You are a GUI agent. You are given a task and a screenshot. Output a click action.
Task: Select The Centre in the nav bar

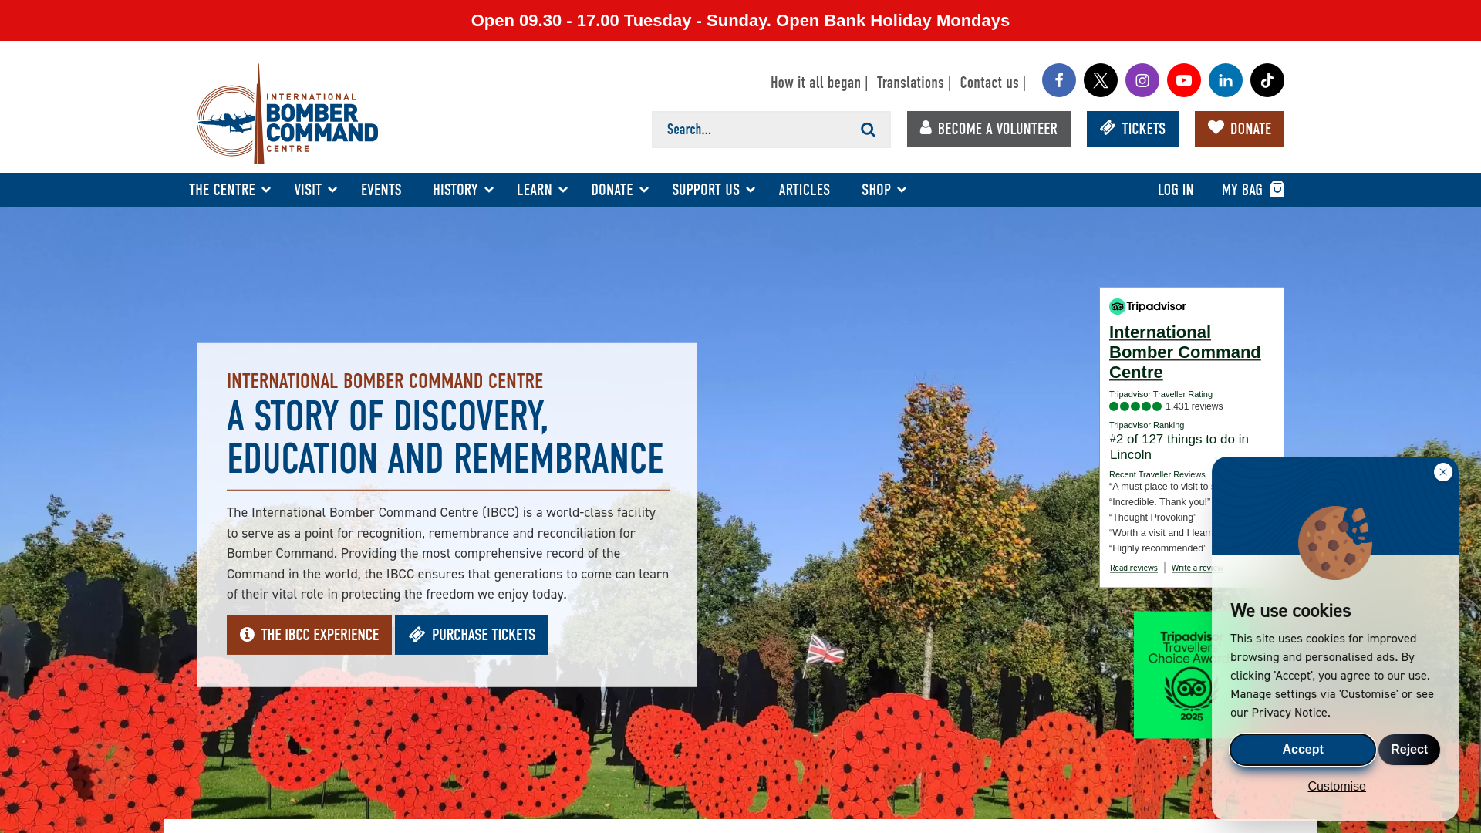[221, 190]
